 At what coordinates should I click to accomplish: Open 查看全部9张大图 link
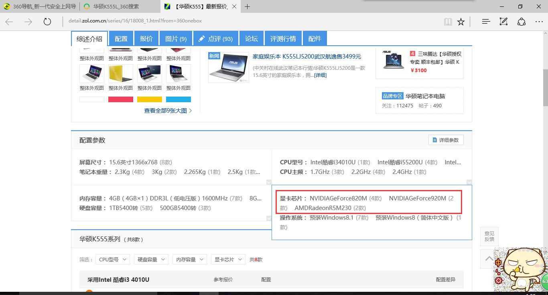[168, 111]
